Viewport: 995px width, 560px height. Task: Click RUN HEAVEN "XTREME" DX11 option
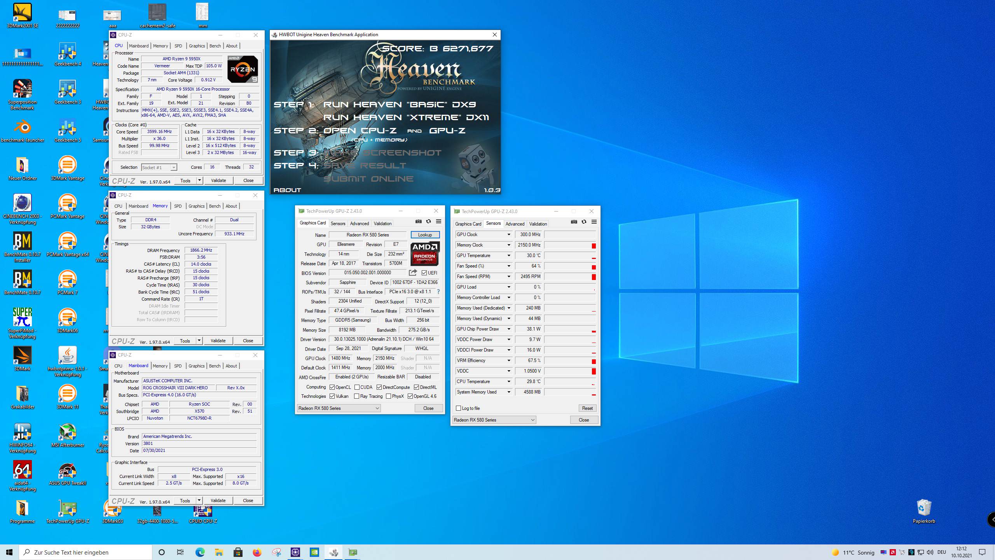[406, 117]
